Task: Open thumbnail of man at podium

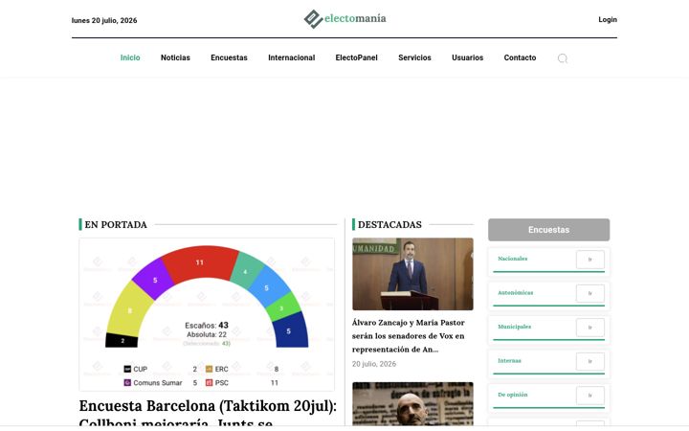Action: (412, 274)
